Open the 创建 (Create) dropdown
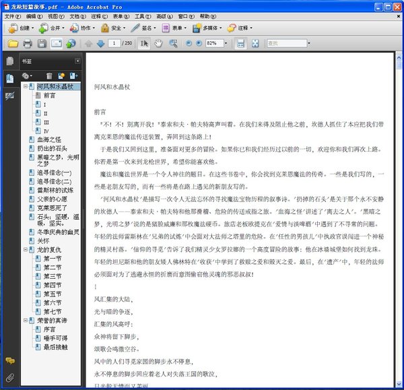404x390 pixels. [21, 28]
